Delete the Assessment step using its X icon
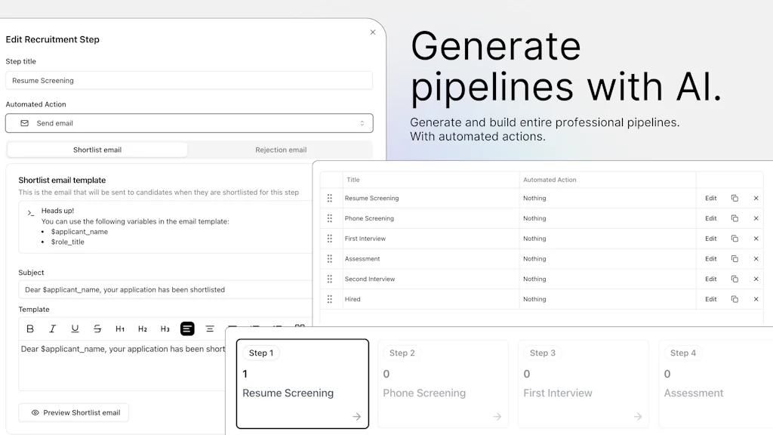 click(756, 258)
